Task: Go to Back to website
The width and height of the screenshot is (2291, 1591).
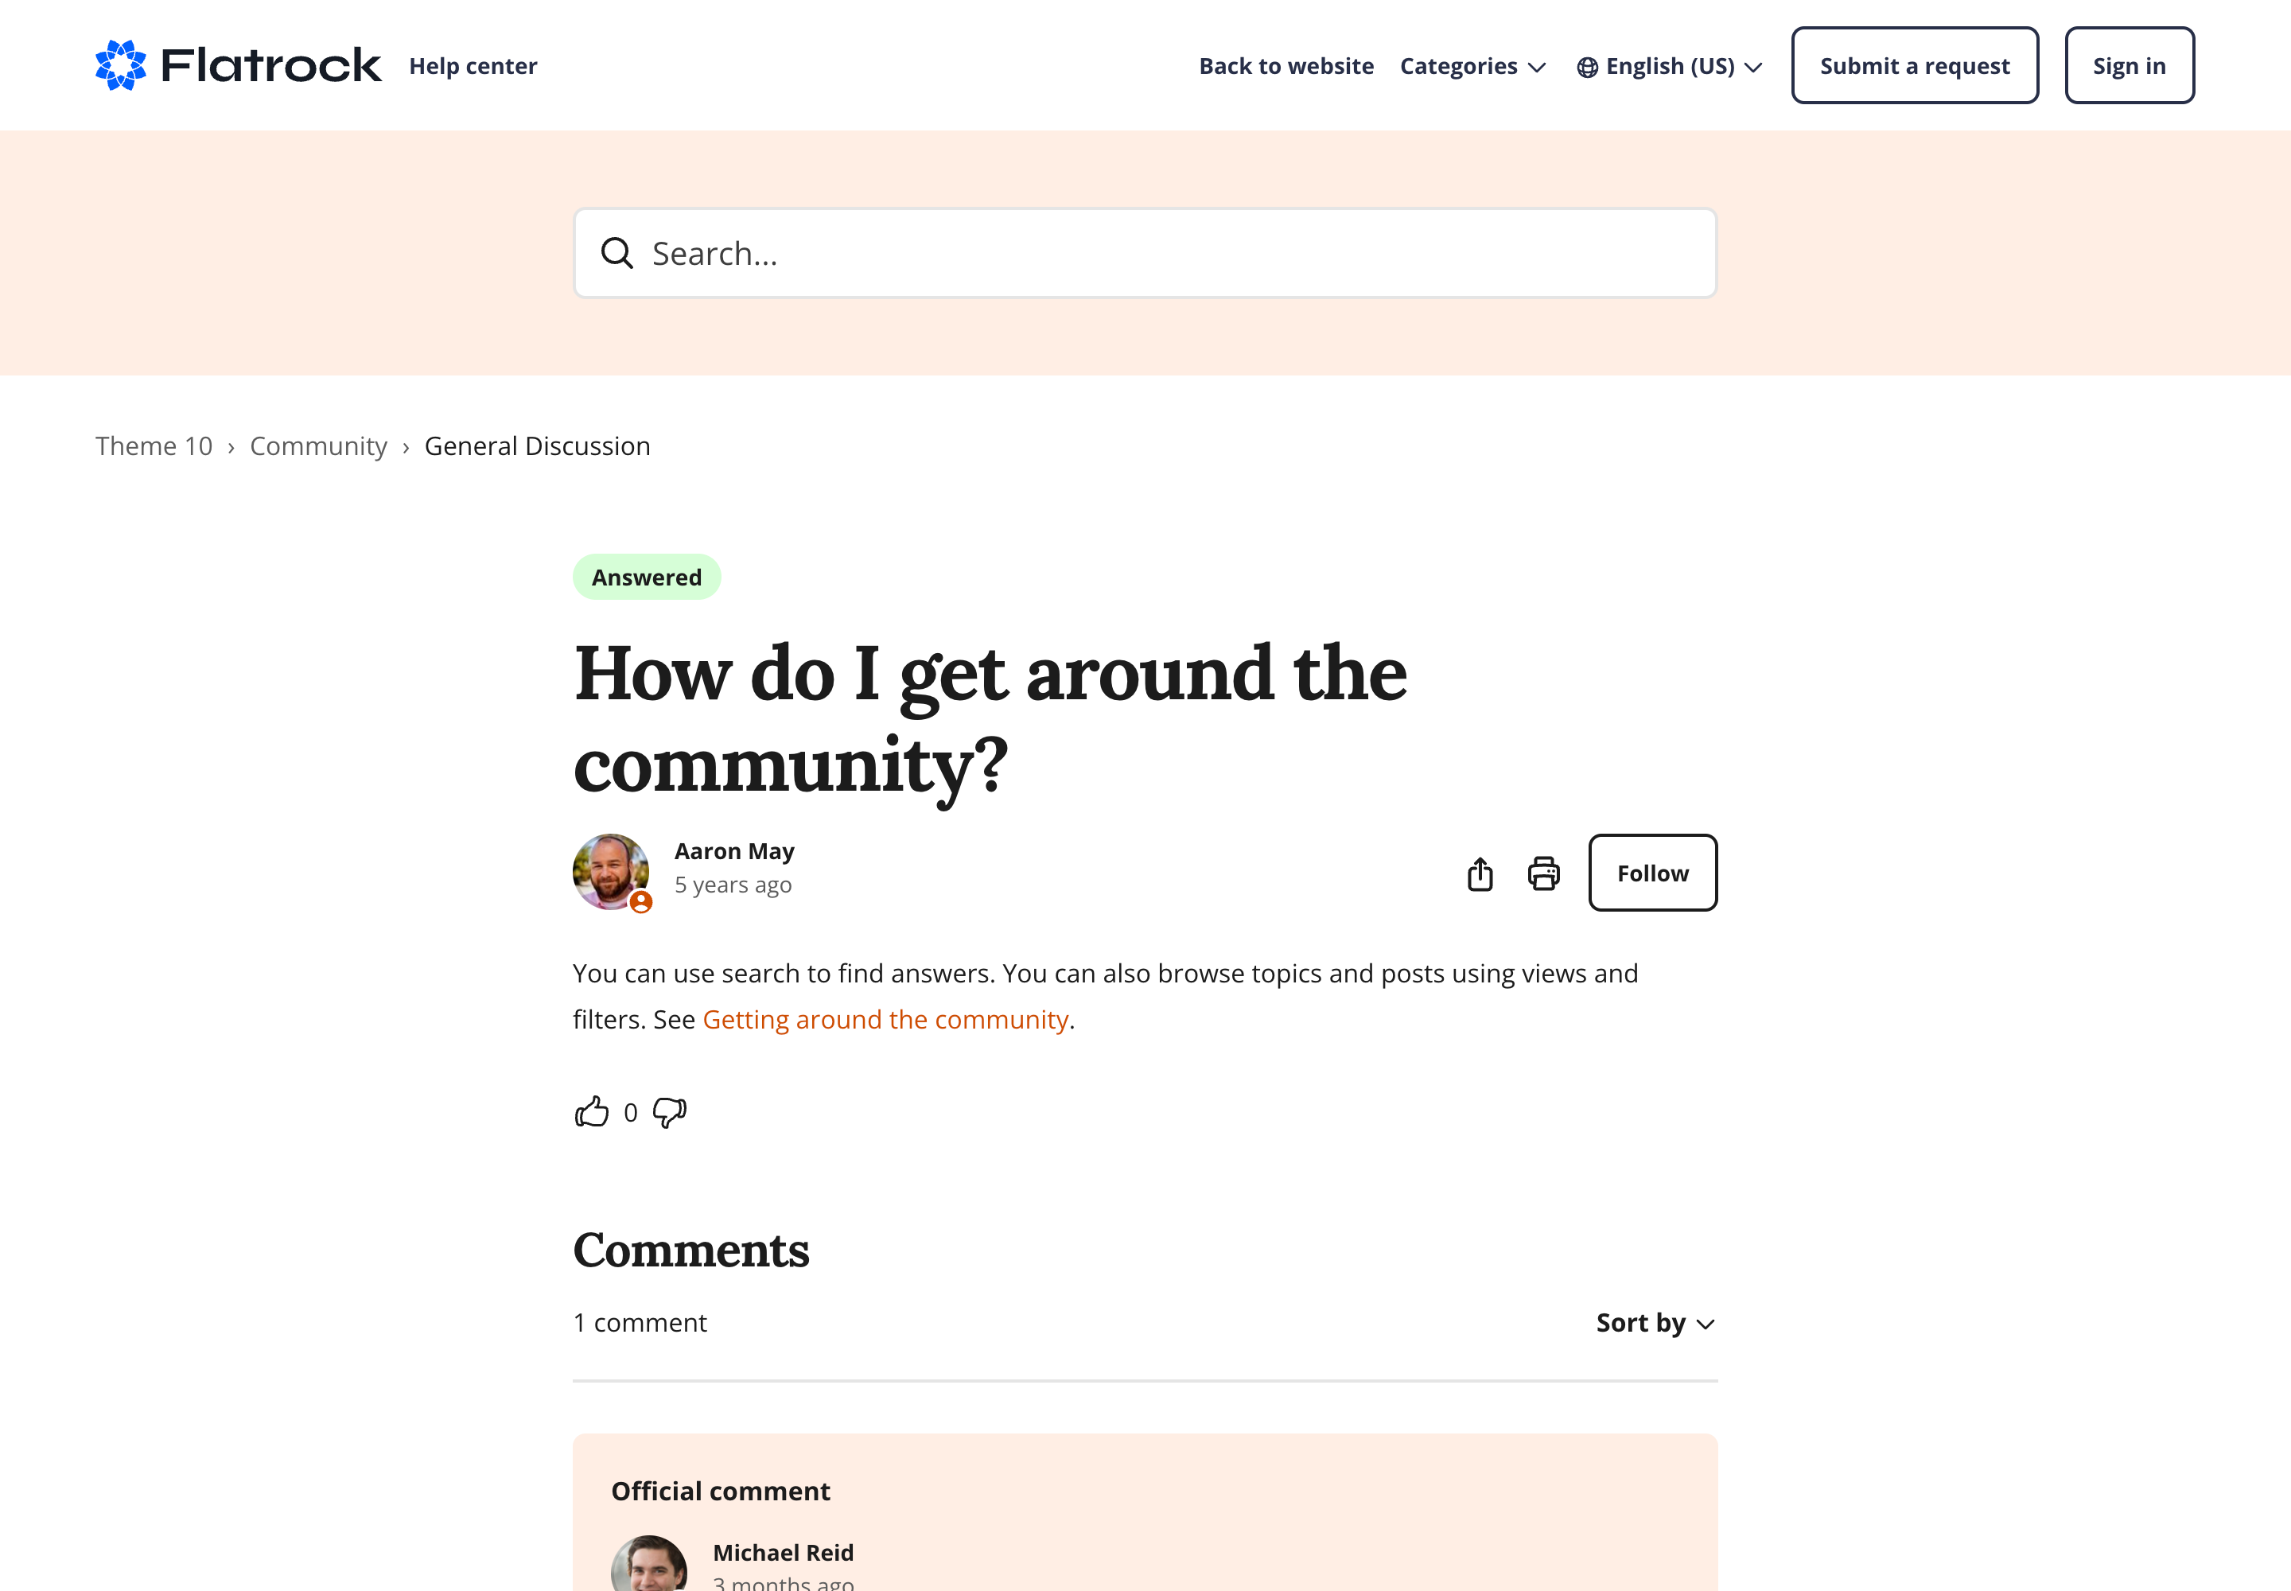Action: coord(1286,67)
